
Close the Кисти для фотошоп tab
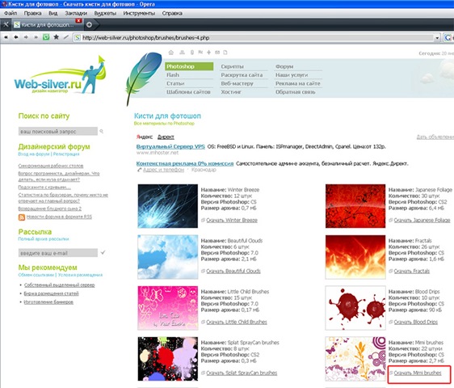(78, 20)
